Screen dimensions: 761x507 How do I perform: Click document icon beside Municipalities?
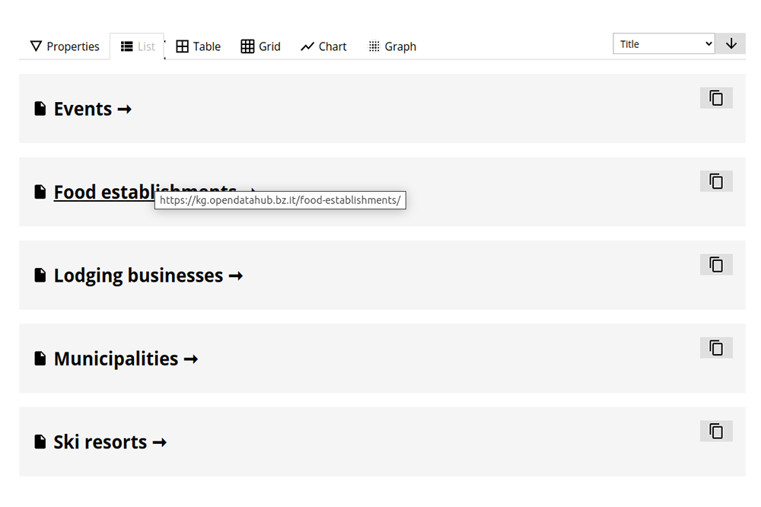pos(40,359)
